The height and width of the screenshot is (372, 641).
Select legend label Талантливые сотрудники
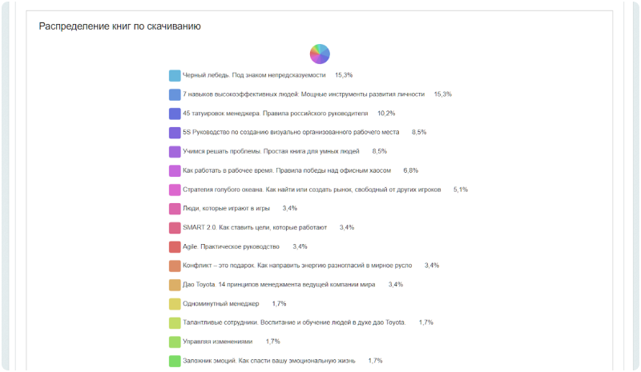pyautogui.click(x=294, y=322)
